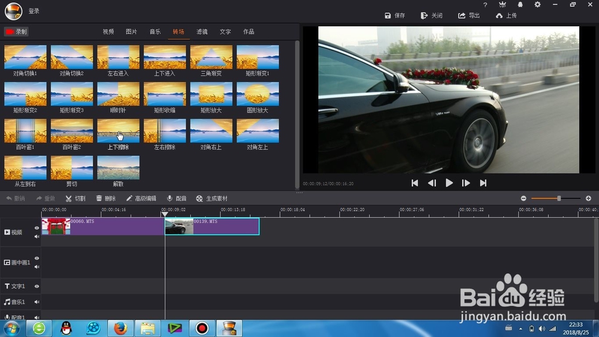Toggle visibility of 视频 track
The width and height of the screenshot is (599, 337).
(37, 228)
